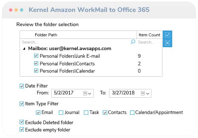Expand the To date dropdown arrow
This screenshot has width=198, height=138.
pyautogui.click(x=148, y=94)
